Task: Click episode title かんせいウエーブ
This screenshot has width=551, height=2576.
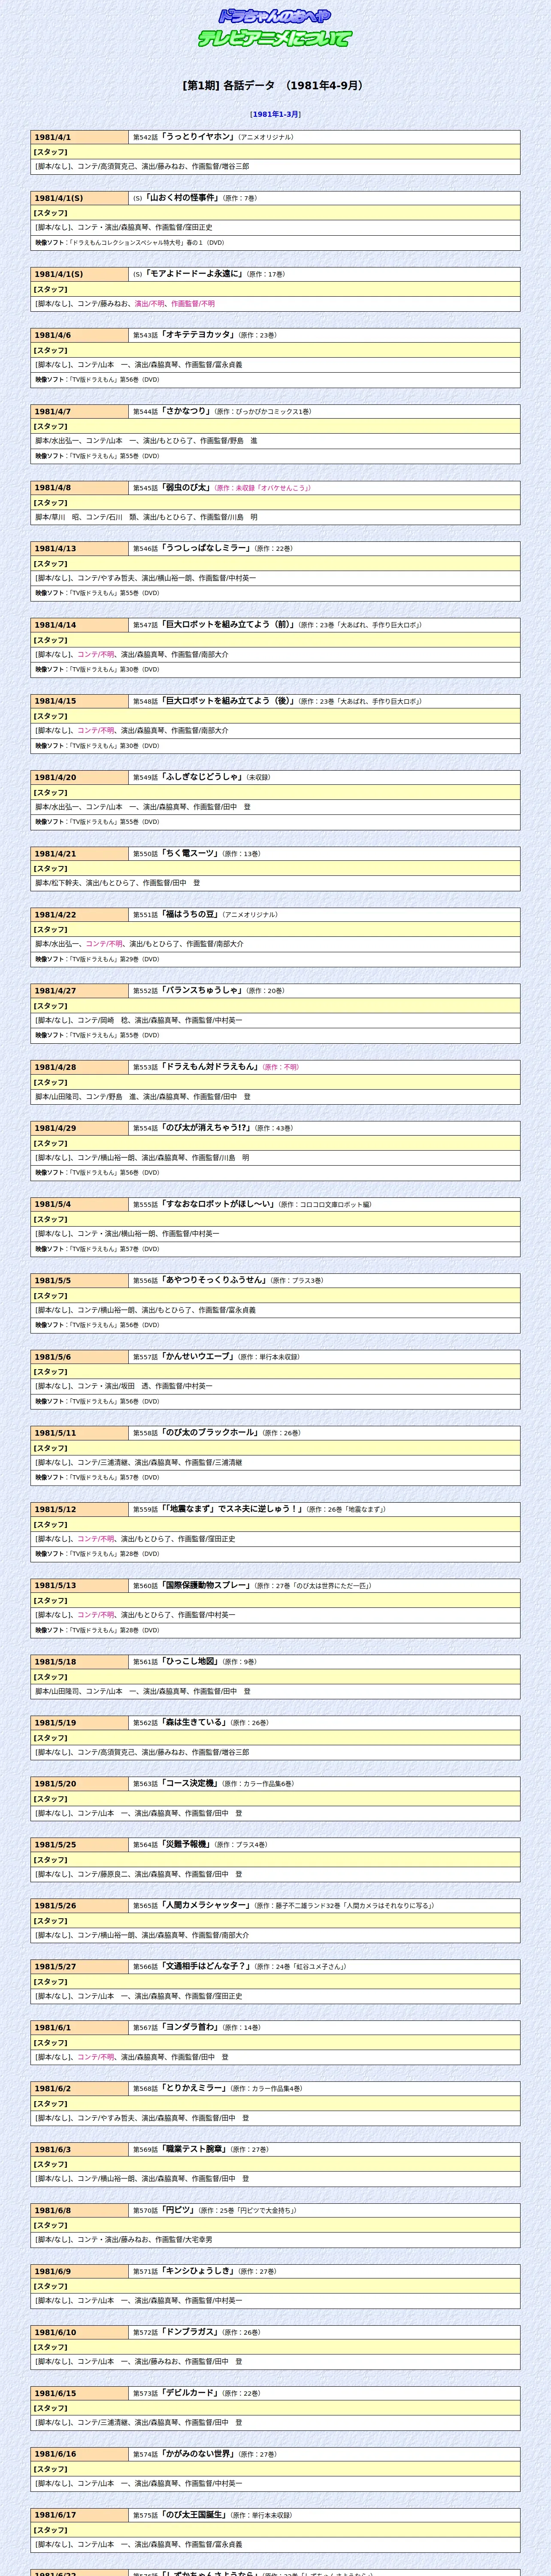Action: pos(198,1357)
